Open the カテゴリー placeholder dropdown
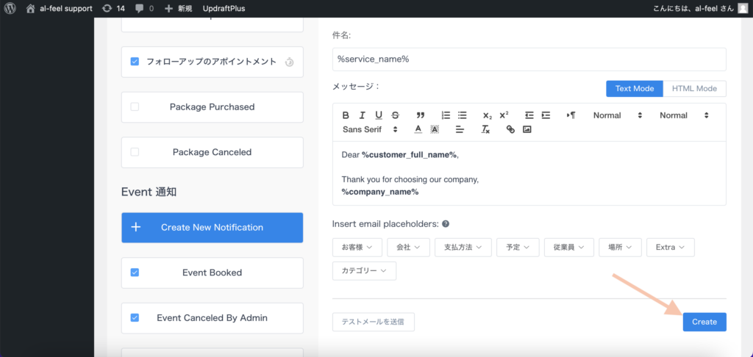This screenshot has width=753, height=357. click(364, 271)
